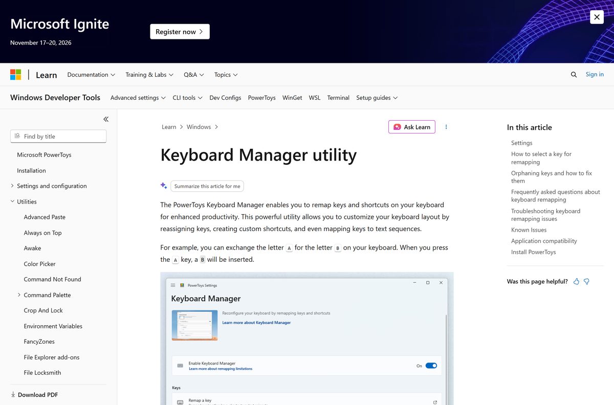Jump to Known Issues section
Image resolution: width=614 pixels, height=405 pixels.
pyautogui.click(x=529, y=230)
